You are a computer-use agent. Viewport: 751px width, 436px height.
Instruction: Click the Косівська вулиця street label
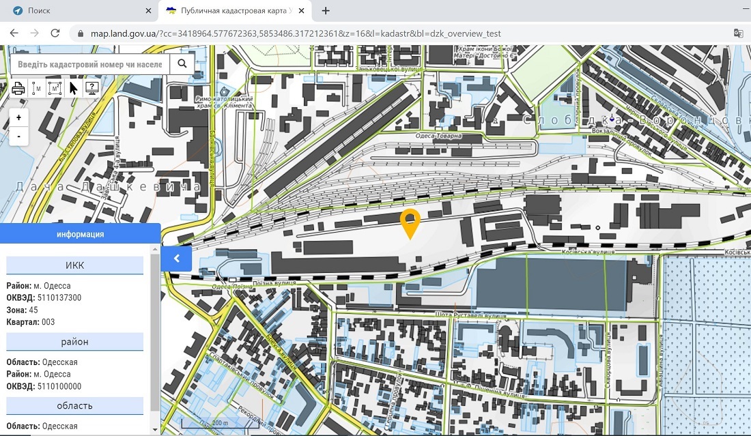tap(588, 251)
